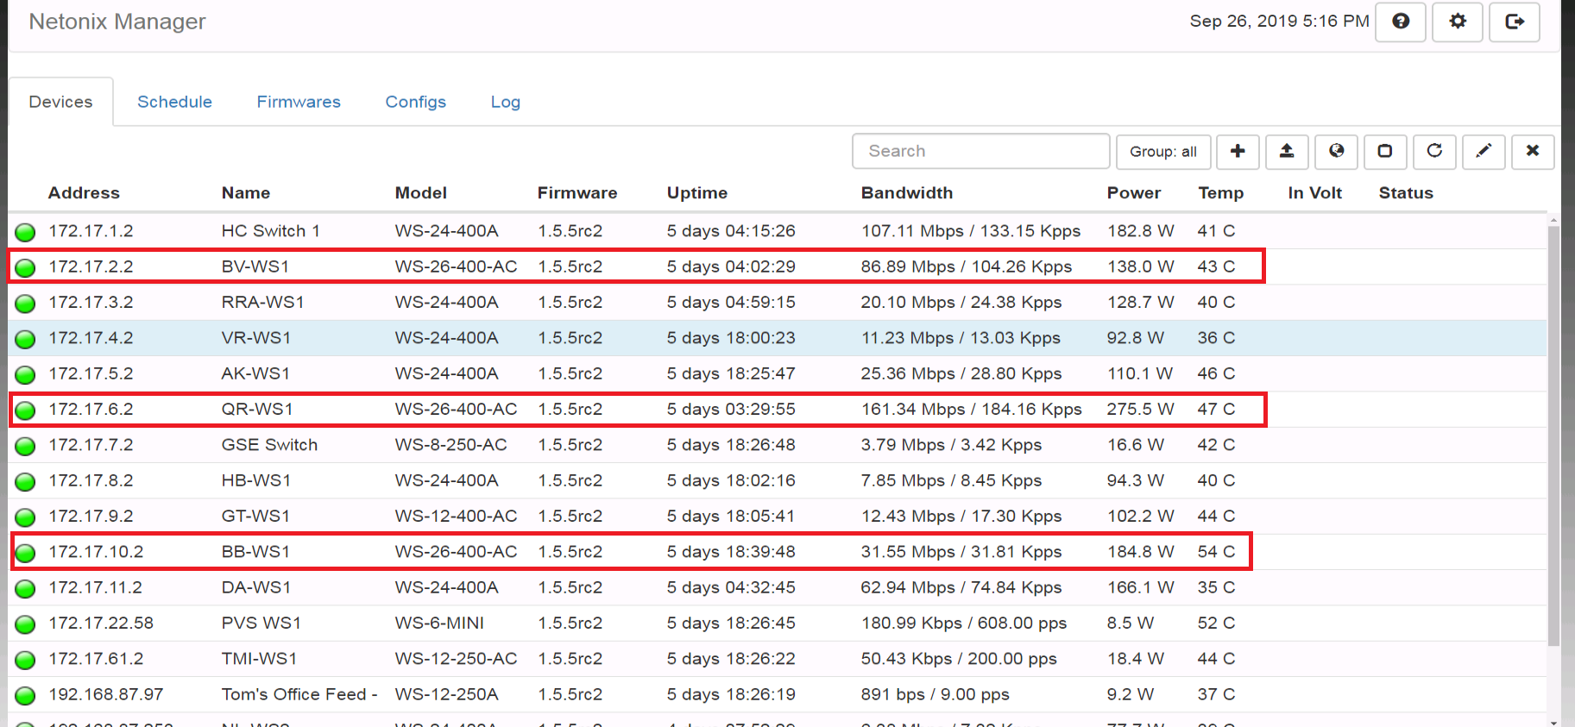This screenshot has height=727, width=1575.
Task: Click the globe icon in toolbar
Action: 1336,152
